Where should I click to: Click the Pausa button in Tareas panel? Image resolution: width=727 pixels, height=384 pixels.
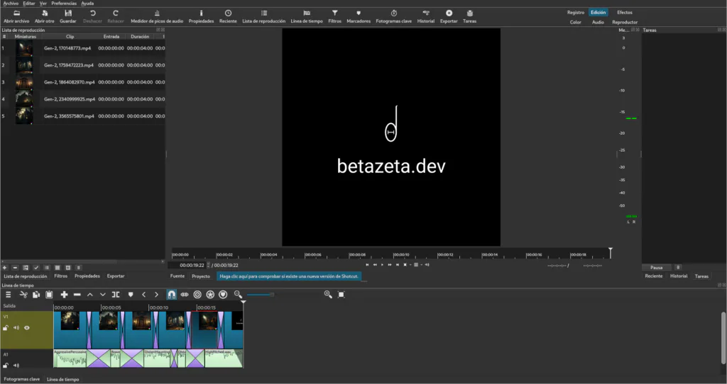pos(657,267)
